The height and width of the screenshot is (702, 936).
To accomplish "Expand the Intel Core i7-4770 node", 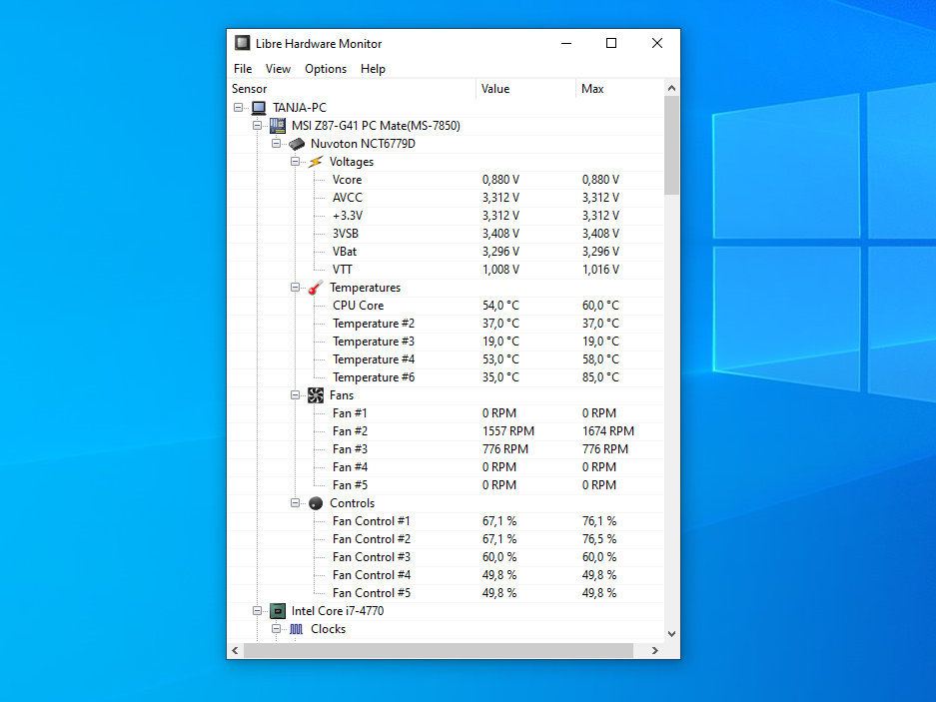I will [x=258, y=610].
